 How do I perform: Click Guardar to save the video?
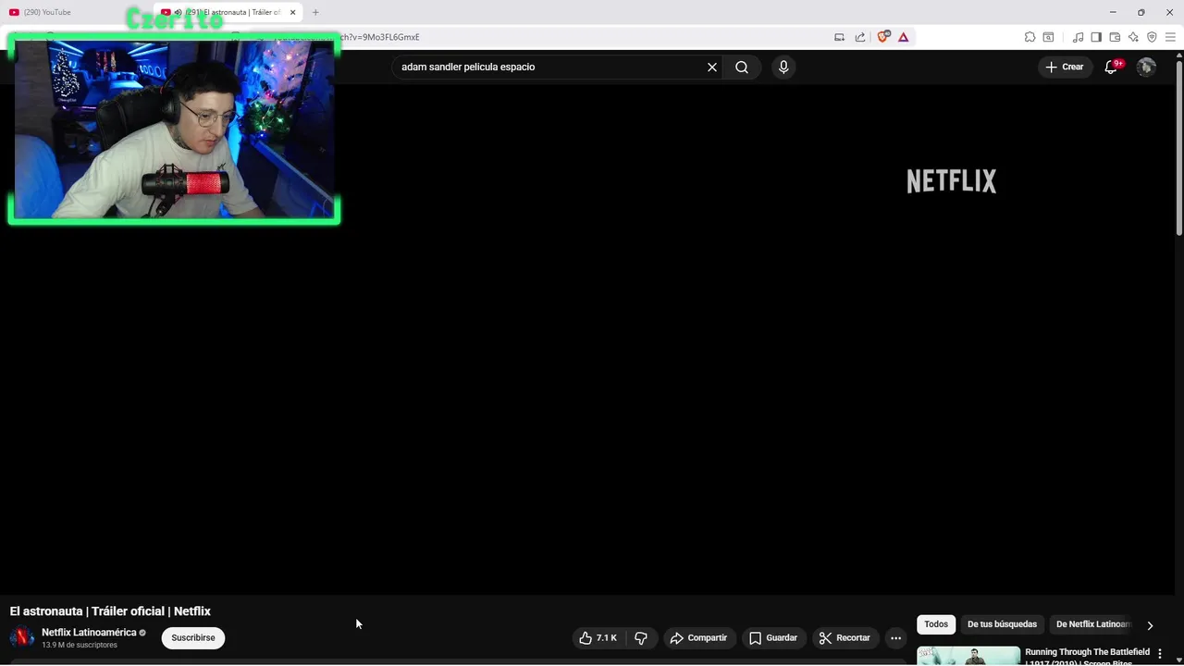[x=773, y=637]
